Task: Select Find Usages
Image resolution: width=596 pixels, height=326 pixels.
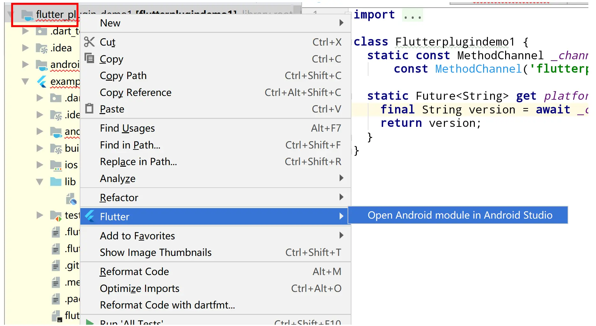Action: [x=216, y=128]
